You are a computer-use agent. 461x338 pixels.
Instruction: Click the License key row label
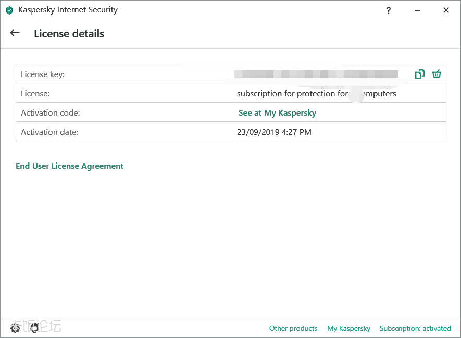point(43,74)
